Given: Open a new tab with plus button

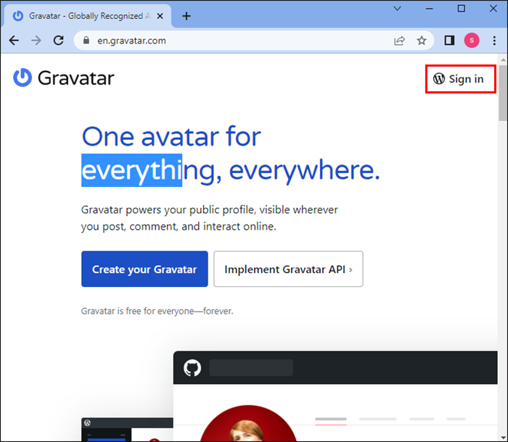Looking at the screenshot, I should coord(187,16).
